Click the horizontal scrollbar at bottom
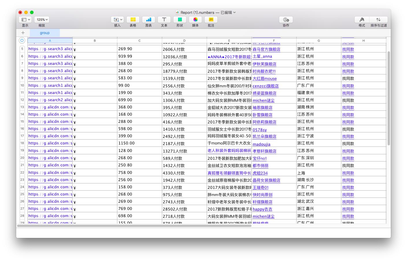 point(134,226)
